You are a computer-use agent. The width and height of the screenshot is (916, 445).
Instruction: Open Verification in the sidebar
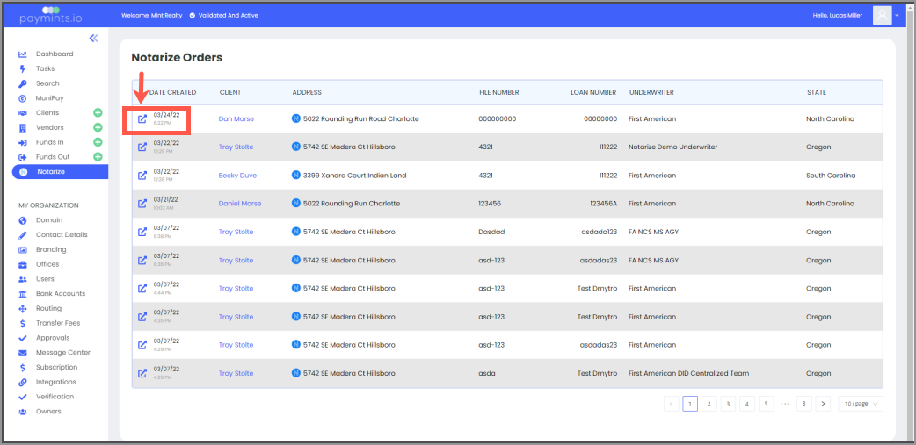pyautogui.click(x=55, y=397)
